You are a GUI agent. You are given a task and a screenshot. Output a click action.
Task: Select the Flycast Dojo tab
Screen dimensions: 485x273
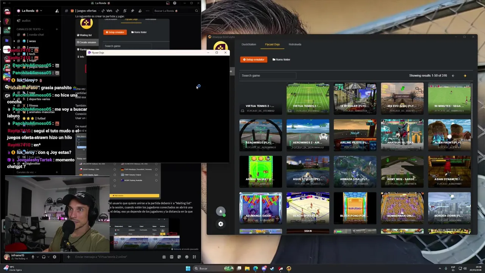(x=272, y=44)
